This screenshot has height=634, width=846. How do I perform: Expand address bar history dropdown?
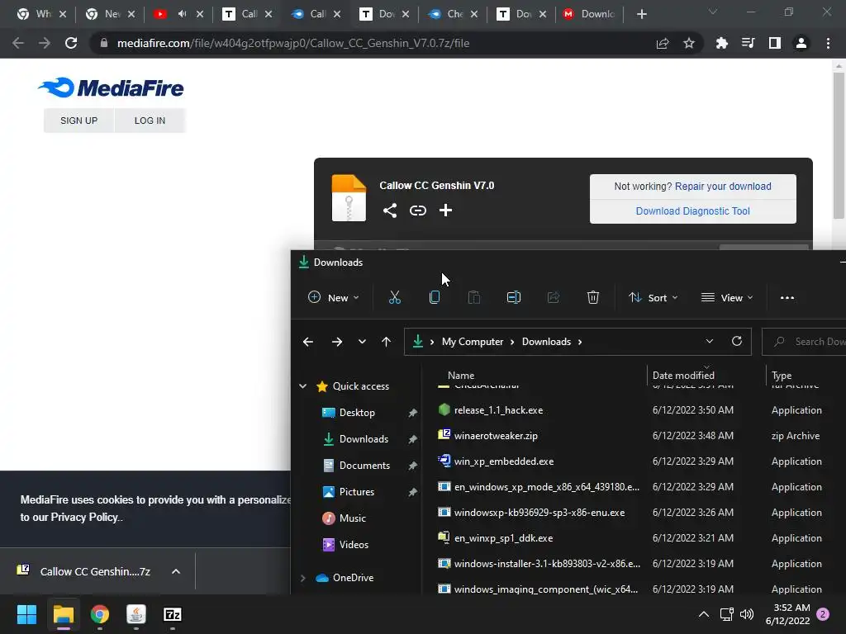click(x=710, y=341)
